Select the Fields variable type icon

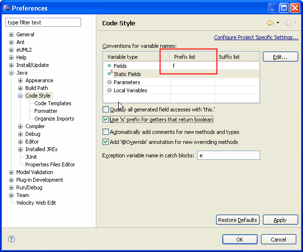109,66
